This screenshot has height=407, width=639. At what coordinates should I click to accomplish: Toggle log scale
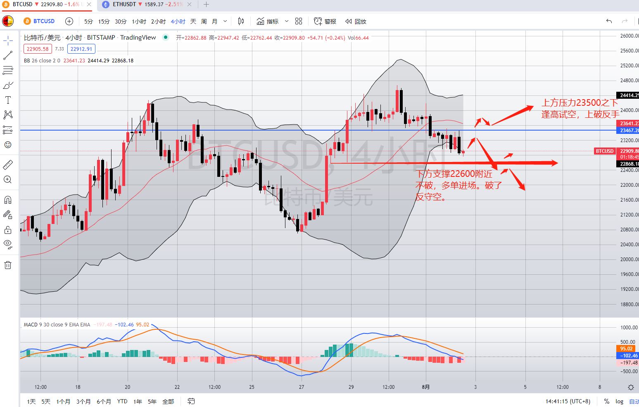point(619,401)
